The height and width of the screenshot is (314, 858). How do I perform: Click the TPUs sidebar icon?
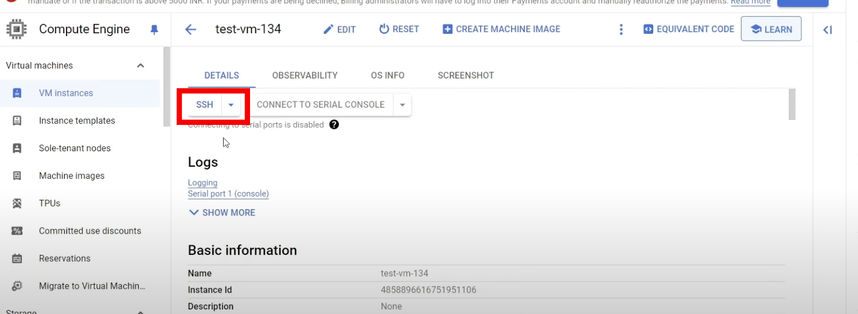17,203
